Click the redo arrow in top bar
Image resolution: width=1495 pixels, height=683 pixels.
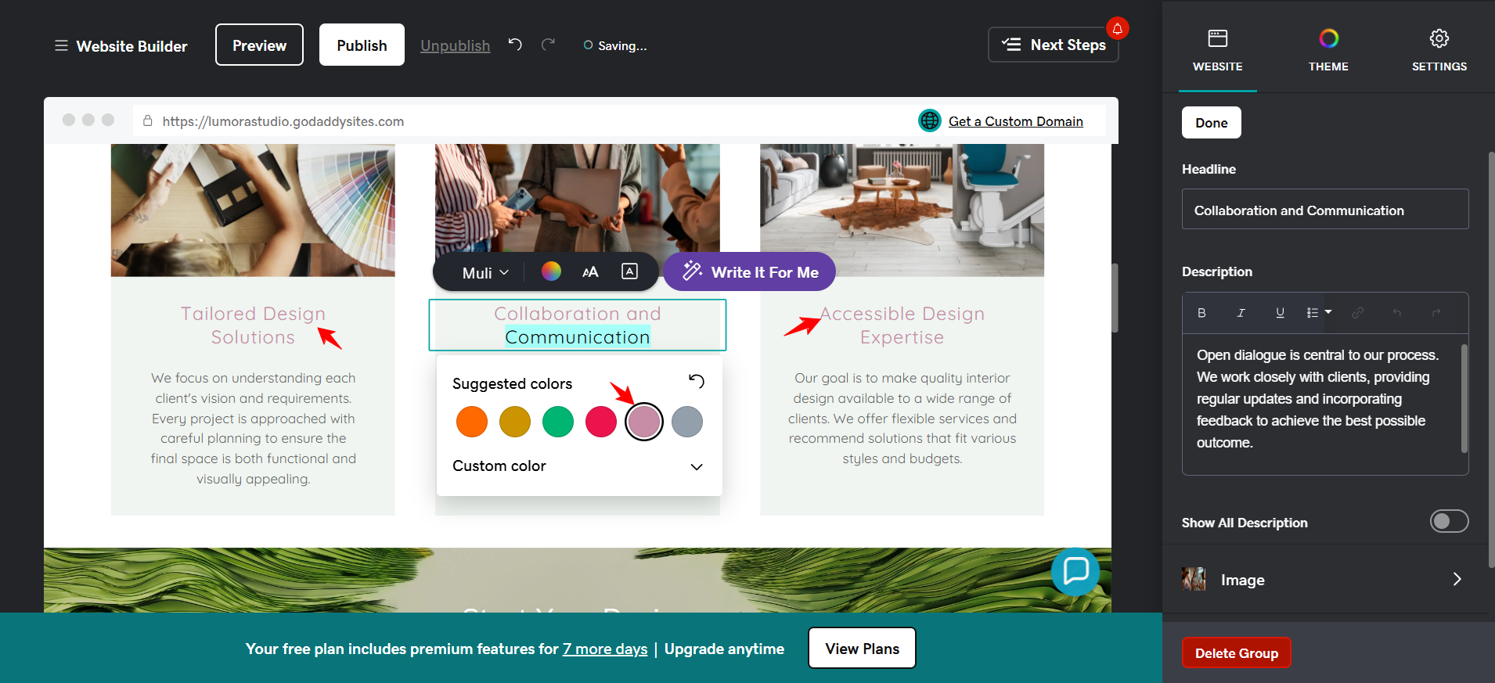tap(548, 45)
